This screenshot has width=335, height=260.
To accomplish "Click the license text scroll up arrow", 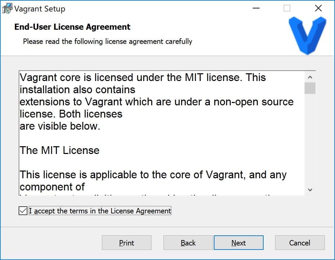I will click(x=310, y=77).
